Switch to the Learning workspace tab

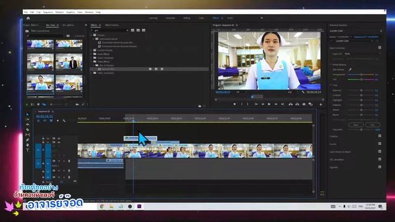[153, 18]
